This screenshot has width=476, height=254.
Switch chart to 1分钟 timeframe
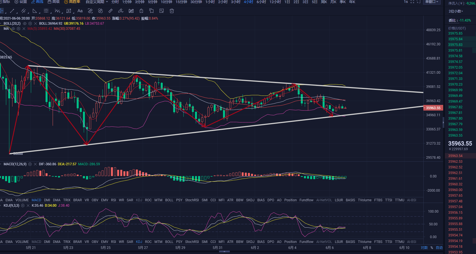(x=127, y=2)
